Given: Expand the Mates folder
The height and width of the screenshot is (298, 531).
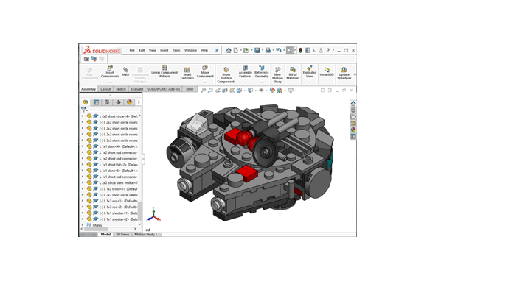Looking at the screenshot, I should pos(83,225).
